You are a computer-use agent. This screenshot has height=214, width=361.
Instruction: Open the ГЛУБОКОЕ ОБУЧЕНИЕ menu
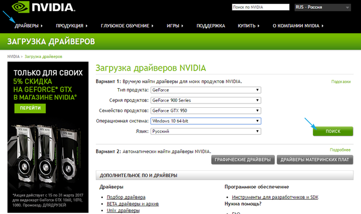127,26
